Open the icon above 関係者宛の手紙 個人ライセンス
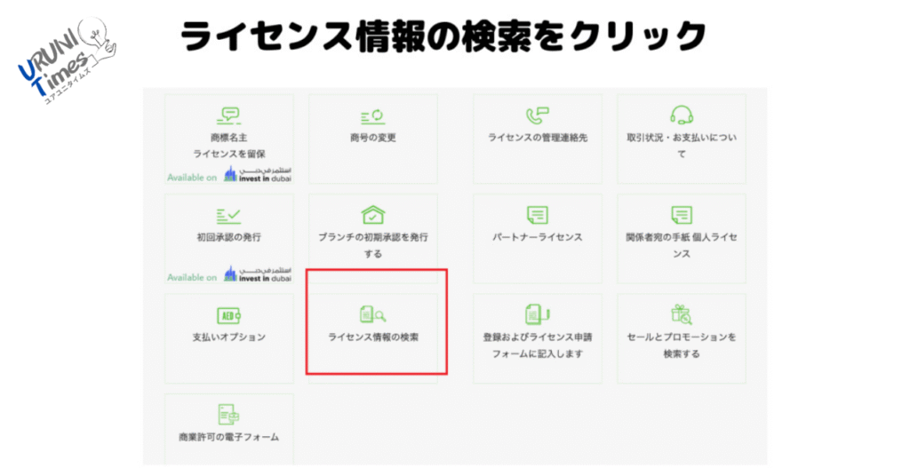The width and height of the screenshot is (910, 476). [x=682, y=215]
